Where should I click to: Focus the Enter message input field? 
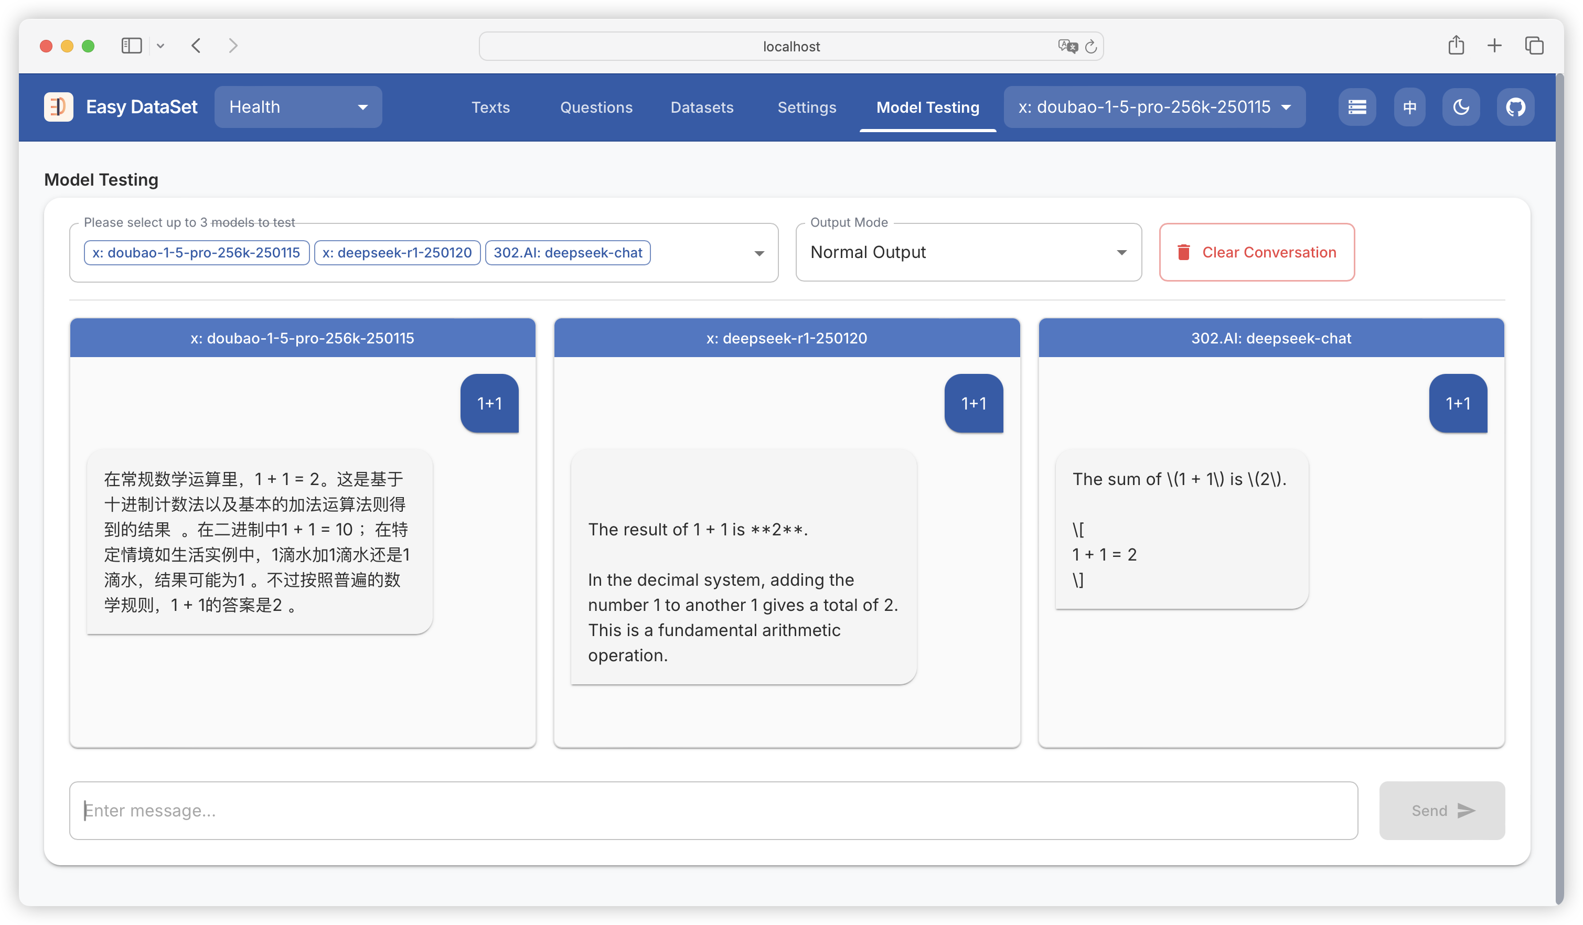coord(713,810)
